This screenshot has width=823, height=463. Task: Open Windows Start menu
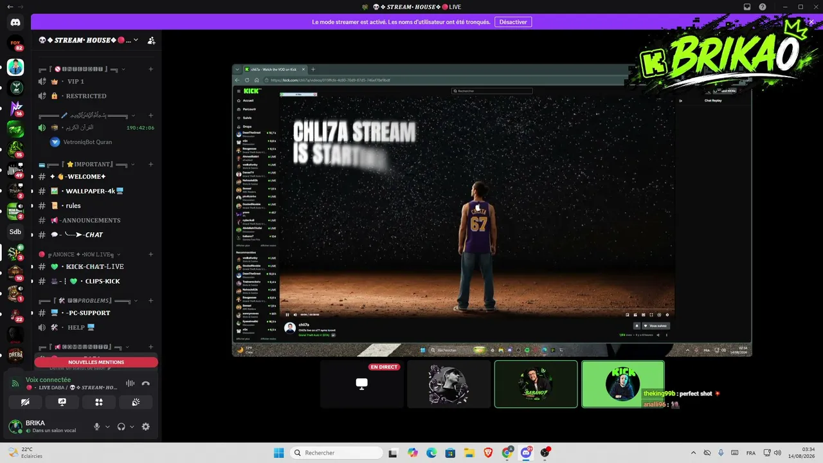coord(278,453)
